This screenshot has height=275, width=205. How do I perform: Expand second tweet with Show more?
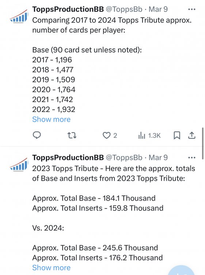52,268
